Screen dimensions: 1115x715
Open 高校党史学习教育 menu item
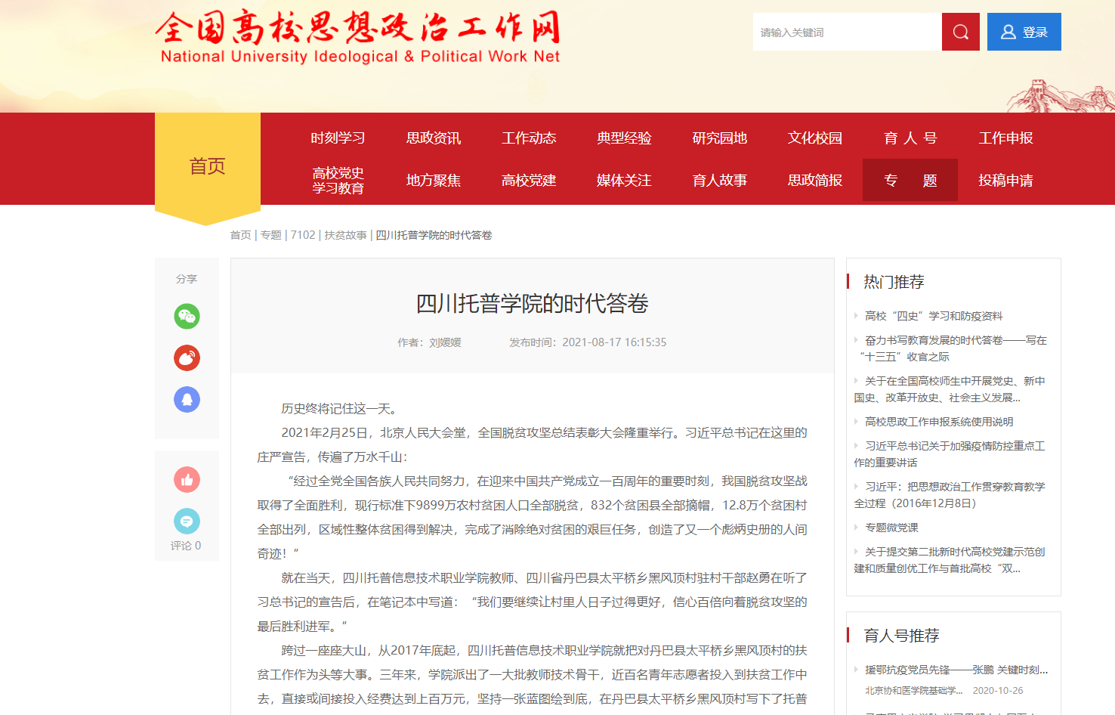tap(338, 181)
